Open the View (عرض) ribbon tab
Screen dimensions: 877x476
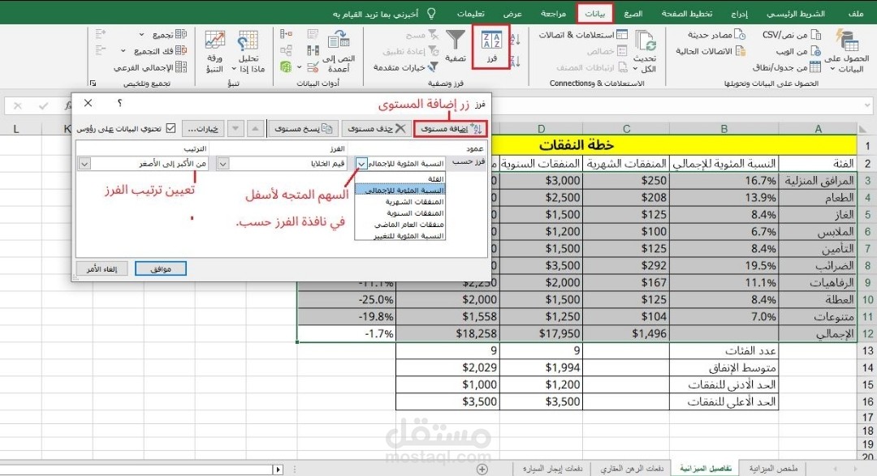[x=512, y=14]
